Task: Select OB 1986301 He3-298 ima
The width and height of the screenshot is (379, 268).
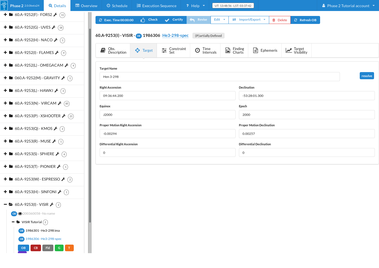Action: 42,231
